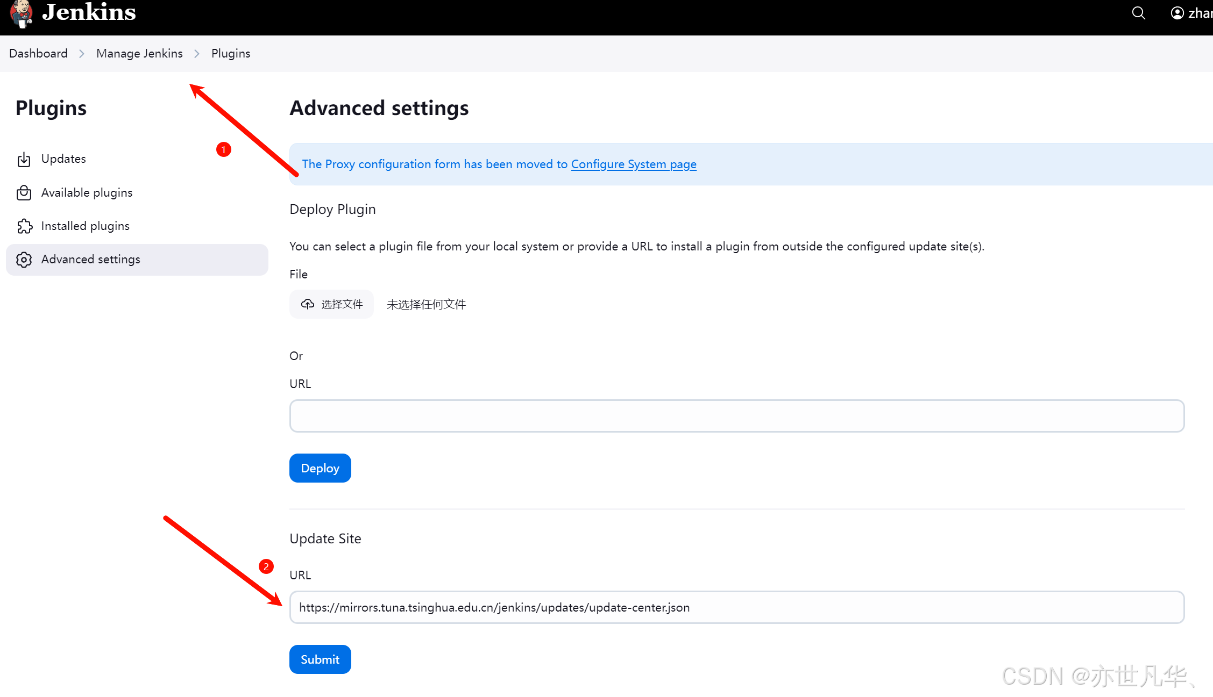1213x697 pixels.
Task: Click the user account avatar icon
Action: (x=1177, y=13)
